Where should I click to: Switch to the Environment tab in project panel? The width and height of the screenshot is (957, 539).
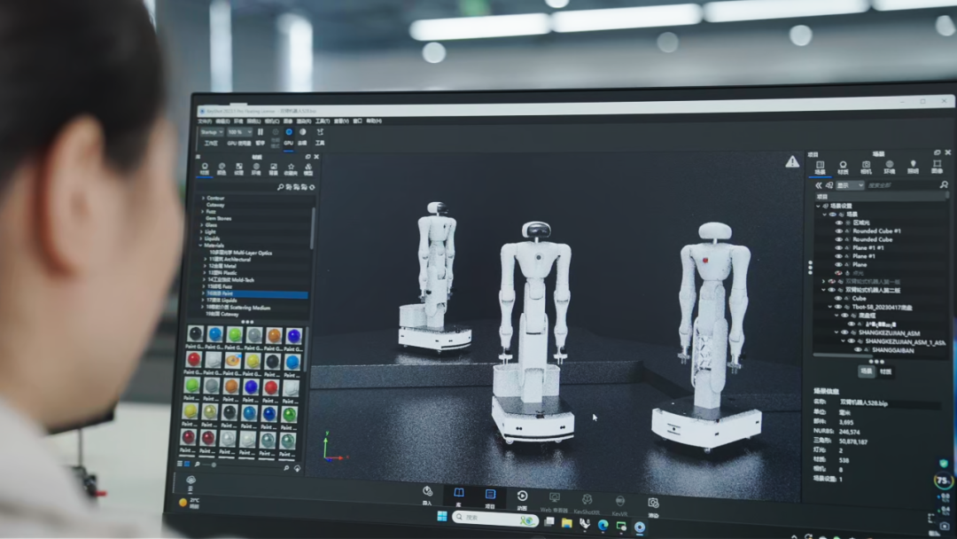point(889,166)
